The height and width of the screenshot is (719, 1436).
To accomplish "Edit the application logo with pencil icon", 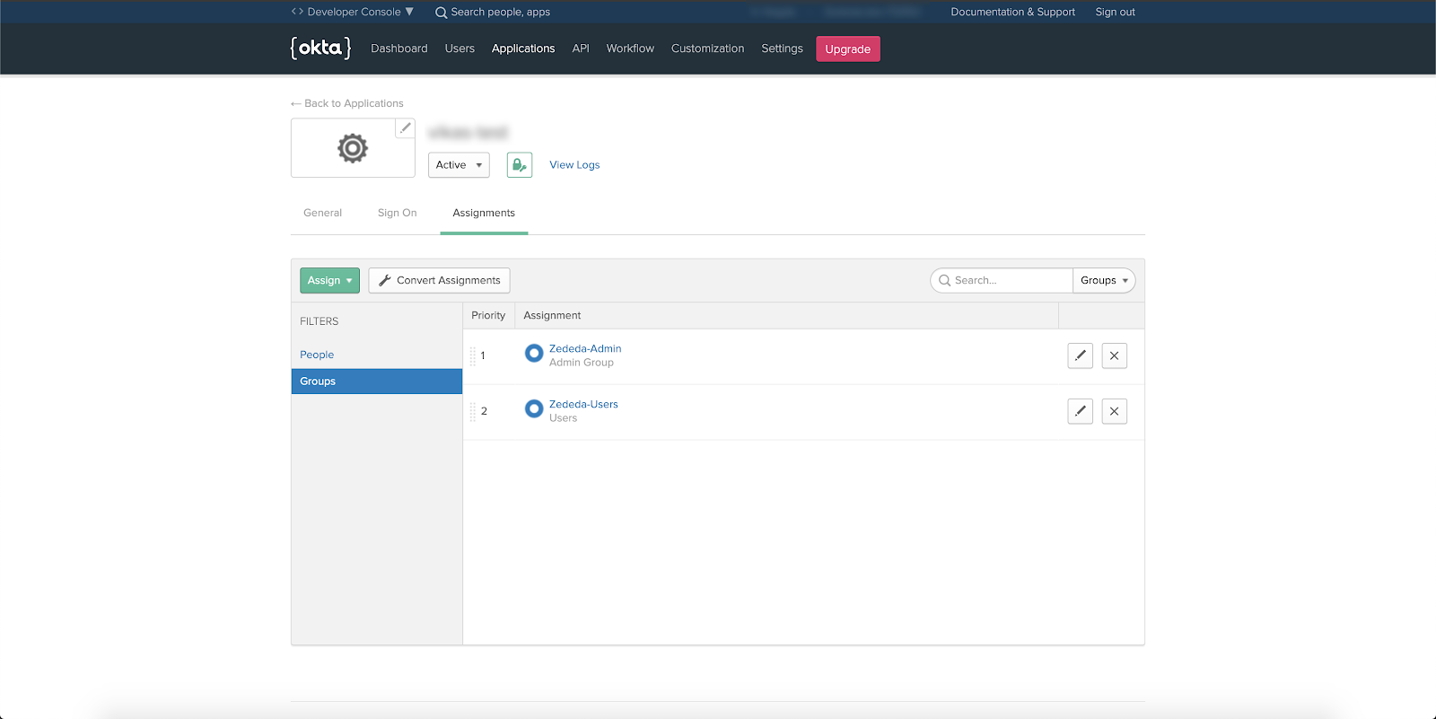I will tap(406, 127).
